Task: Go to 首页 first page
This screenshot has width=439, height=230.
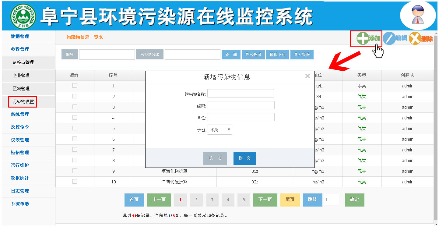Action: 134,200
